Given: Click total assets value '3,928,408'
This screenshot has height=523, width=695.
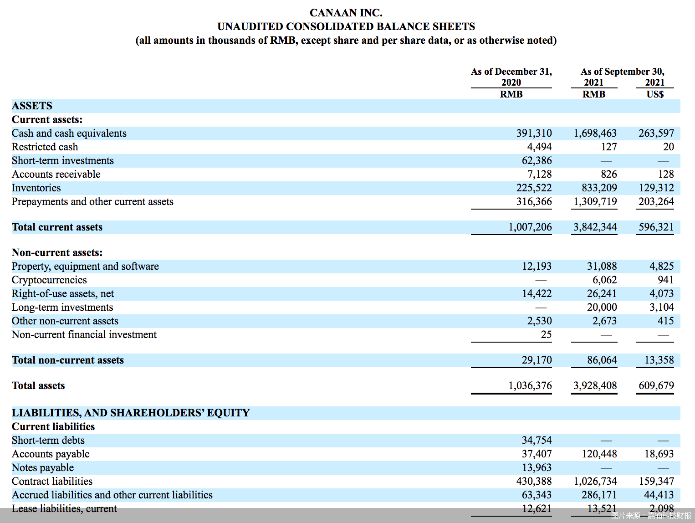Looking at the screenshot, I should tap(595, 385).
